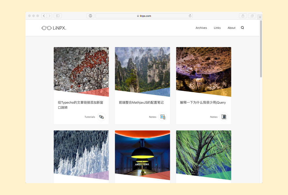Open the jQuery explanation post title
Image resolution: width=288 pixels, height=195 pixels.
tap(203, 102)
